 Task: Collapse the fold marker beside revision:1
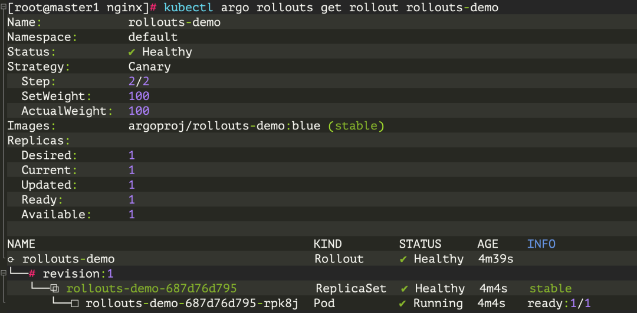point(4,273)
